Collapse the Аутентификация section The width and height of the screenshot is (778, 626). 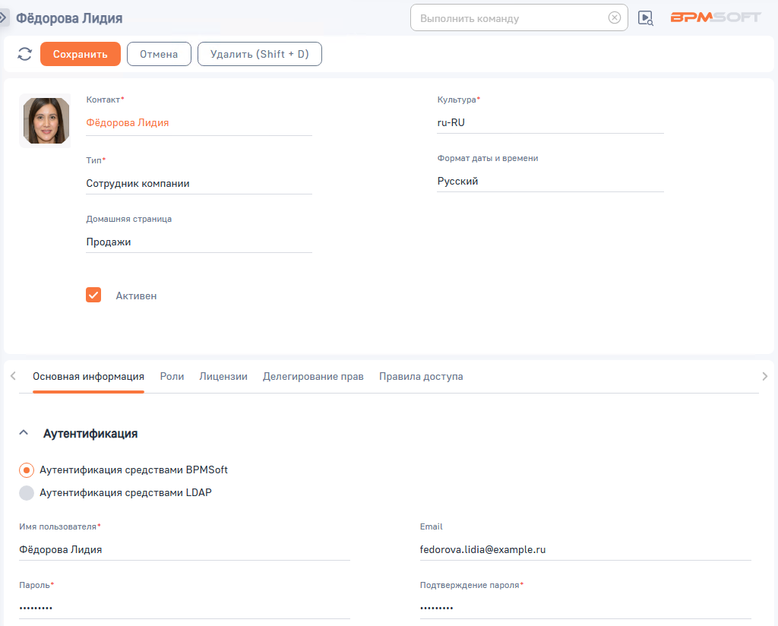point(24,433)
